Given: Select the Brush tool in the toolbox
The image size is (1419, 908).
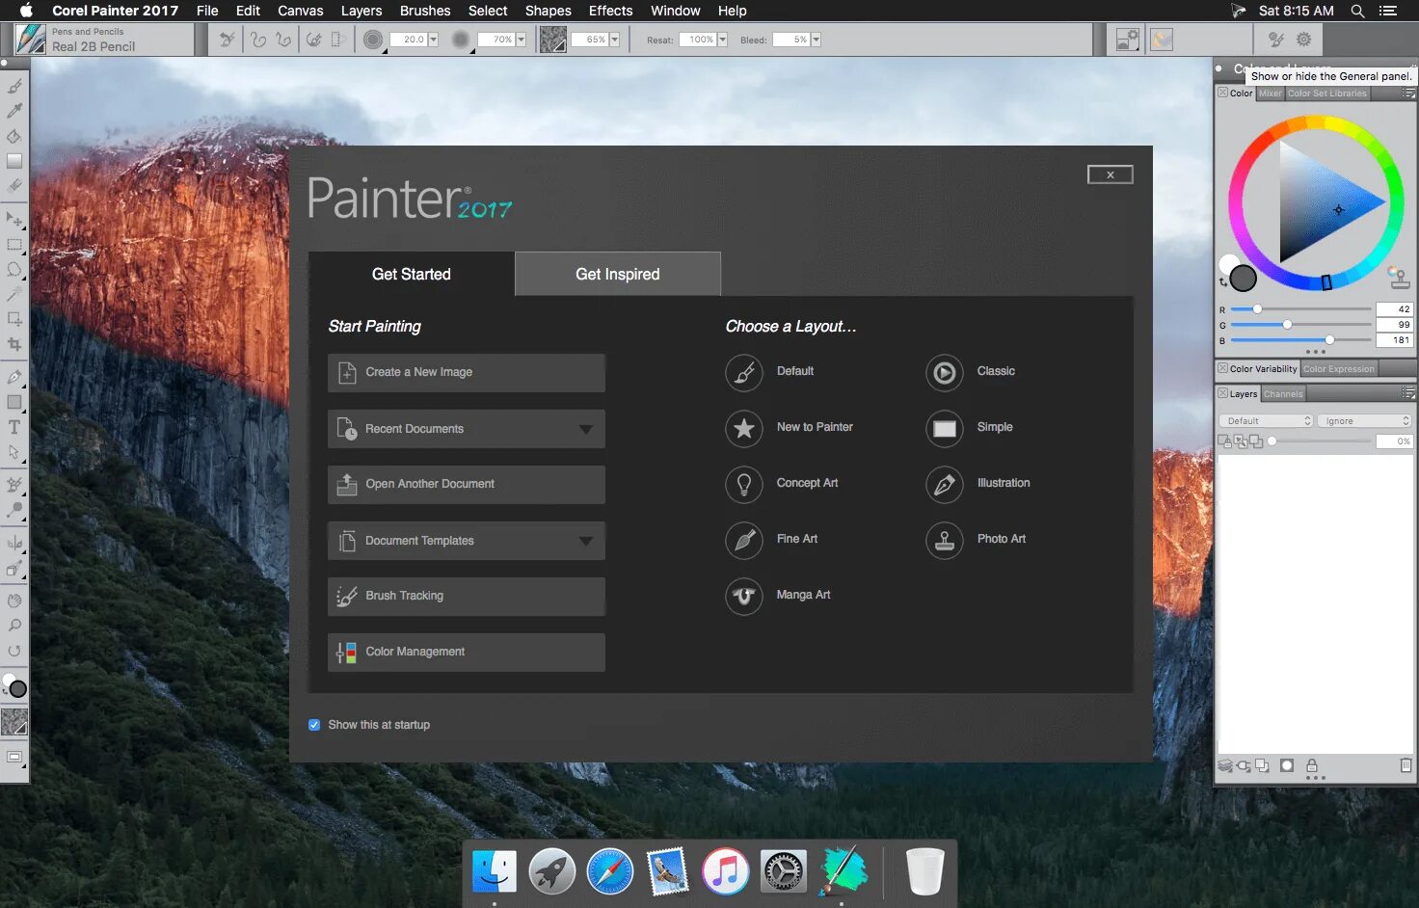Looking at the screenshot, I should [x=14, y=86].
